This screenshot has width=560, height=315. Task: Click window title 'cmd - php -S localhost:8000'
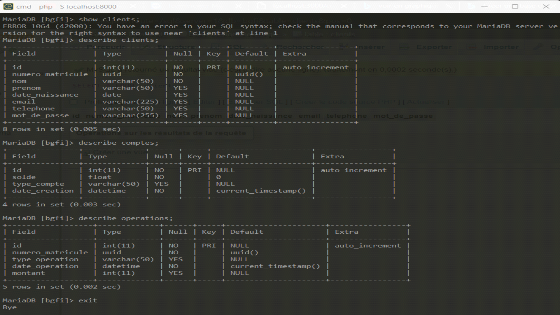(66, 6)
